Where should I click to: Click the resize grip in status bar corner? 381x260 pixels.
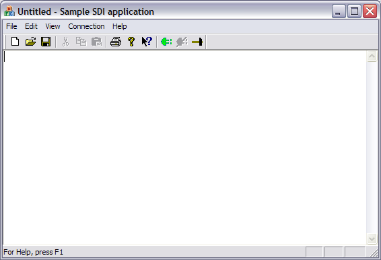point(374,253)
